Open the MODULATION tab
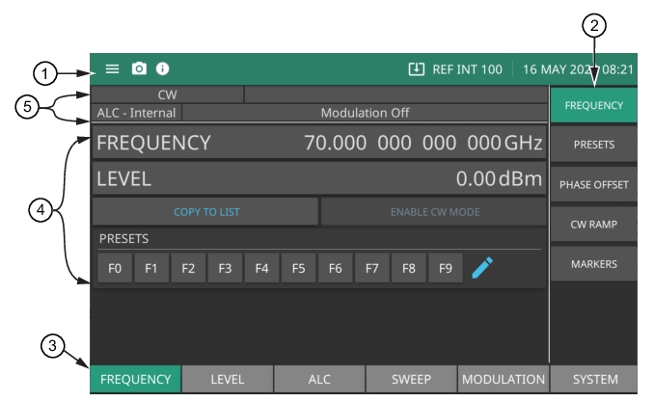 (x=504, y=379)
